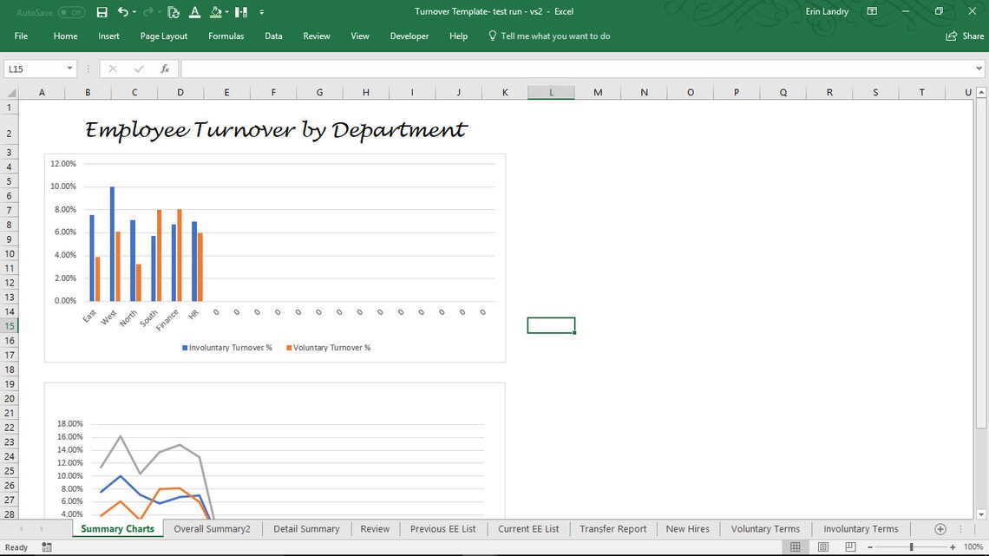Open the Transfer Report sheet

coord(612,528)
